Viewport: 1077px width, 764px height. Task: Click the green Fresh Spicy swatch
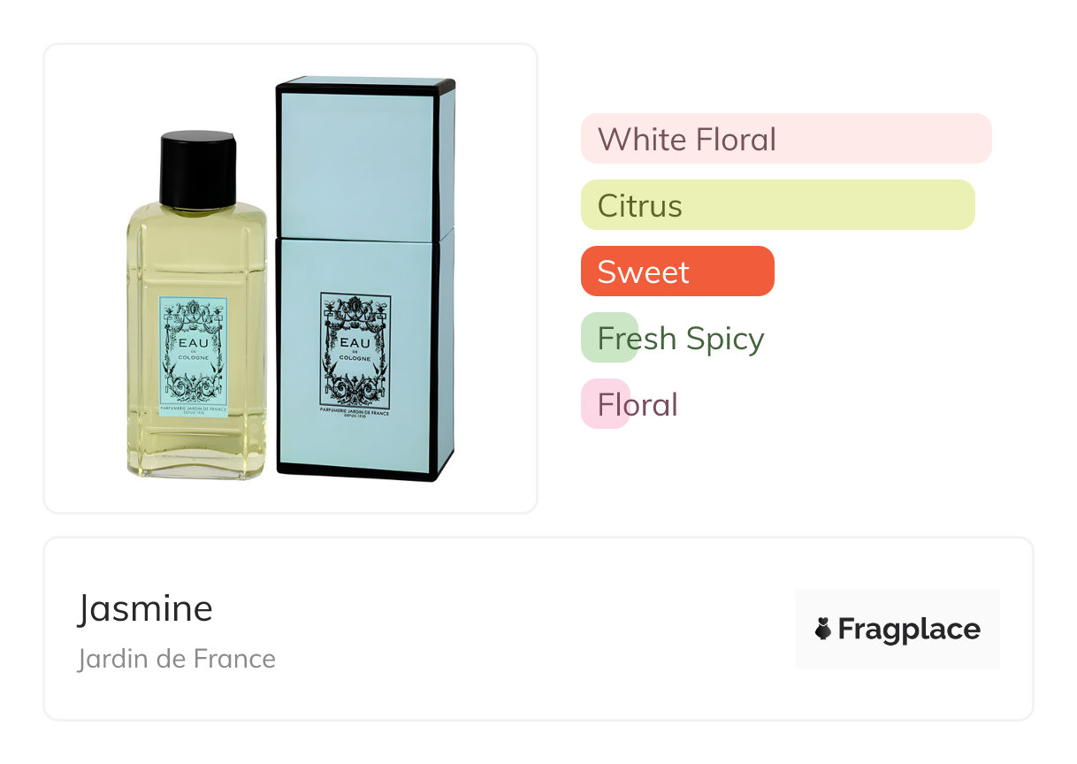[609, 338]
